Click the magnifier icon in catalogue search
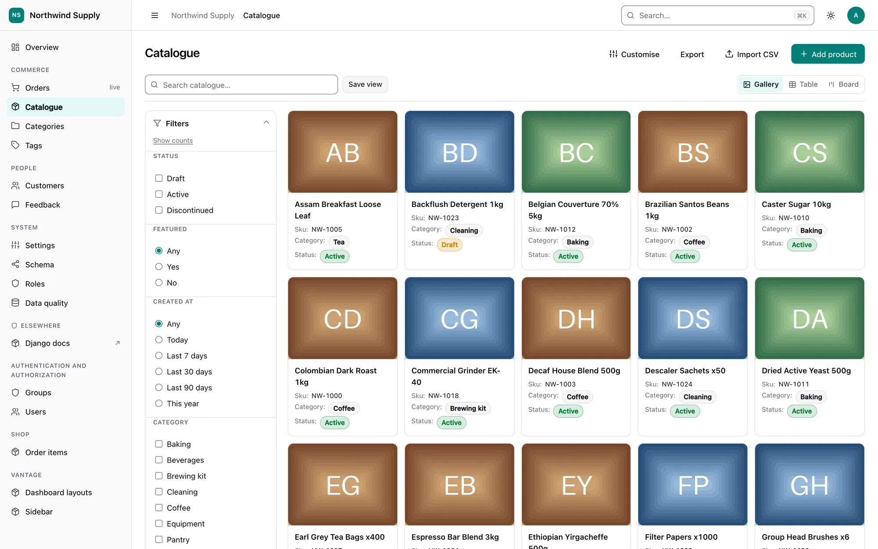This screenshot has width=878, height=549. tap(155, 85)
